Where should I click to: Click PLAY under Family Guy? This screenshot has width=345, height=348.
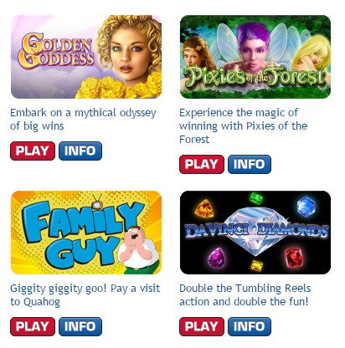click(x=33, y=326)
